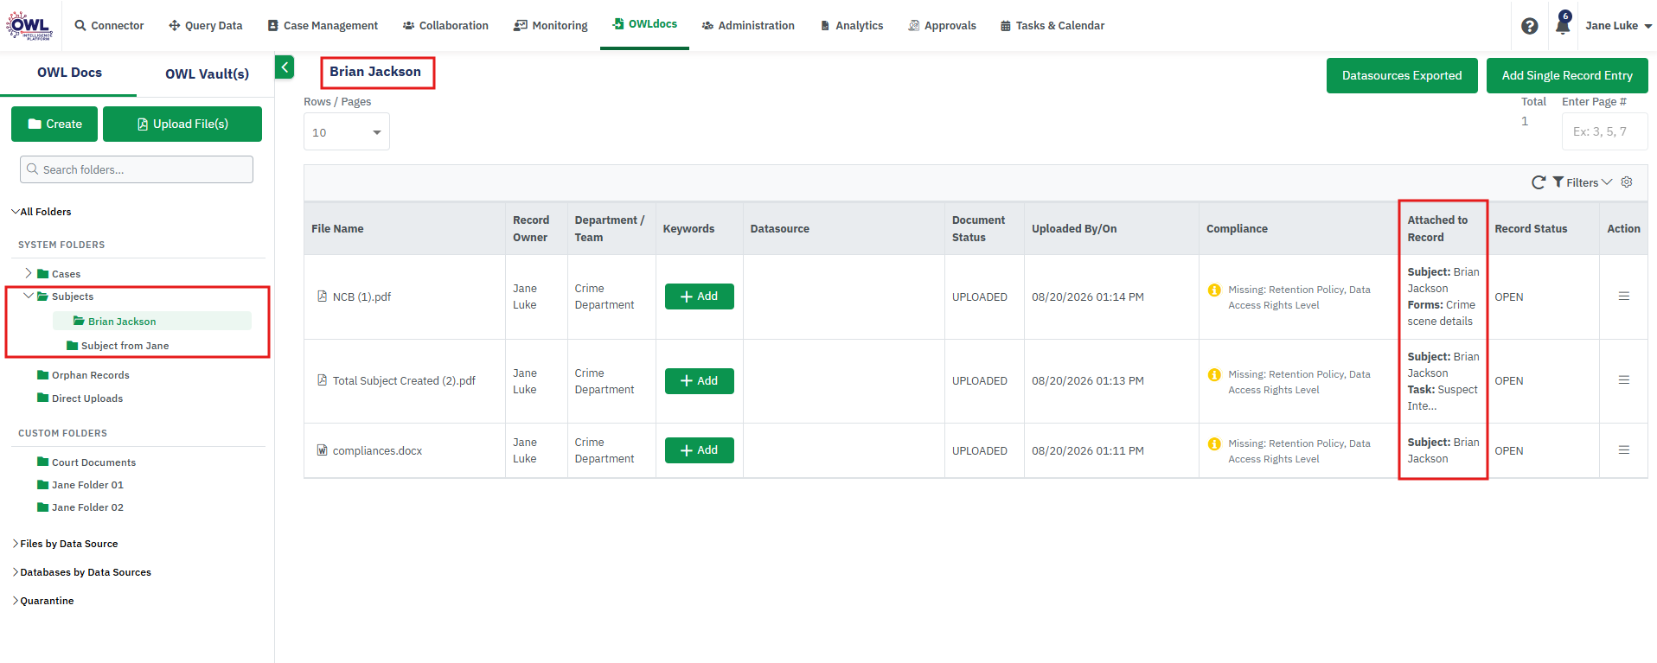Click the OWL platform logo
The width and height of the screenshot is (1657, 663).
(x=30, y=25)
